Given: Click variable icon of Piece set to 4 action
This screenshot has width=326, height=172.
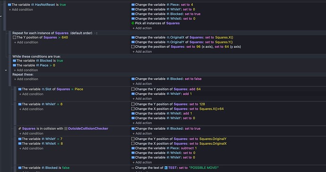Looking at the screenshot, I should coord(133,5).
